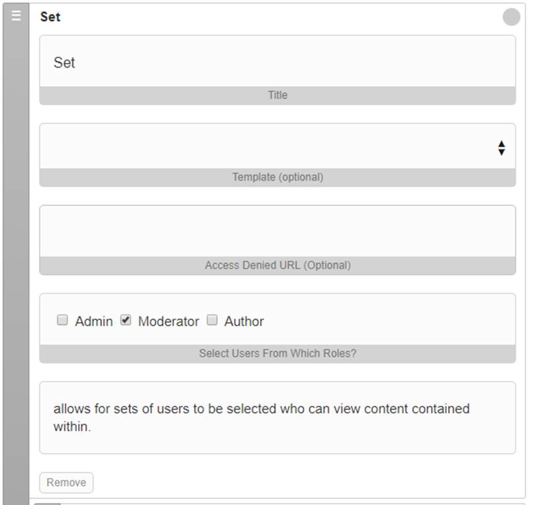Click the Template (optional) caption bar
533x505 pixels.
tap(277, 177)
